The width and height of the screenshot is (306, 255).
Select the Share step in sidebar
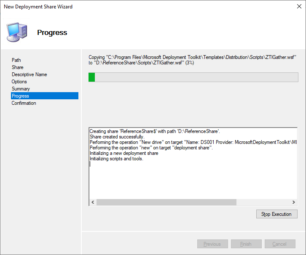click(x=18, y=67)
